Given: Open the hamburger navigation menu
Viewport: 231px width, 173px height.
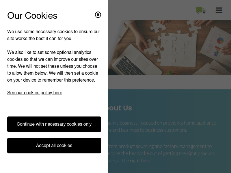Looking at the screenshot, I should click(x=219, y=10).
